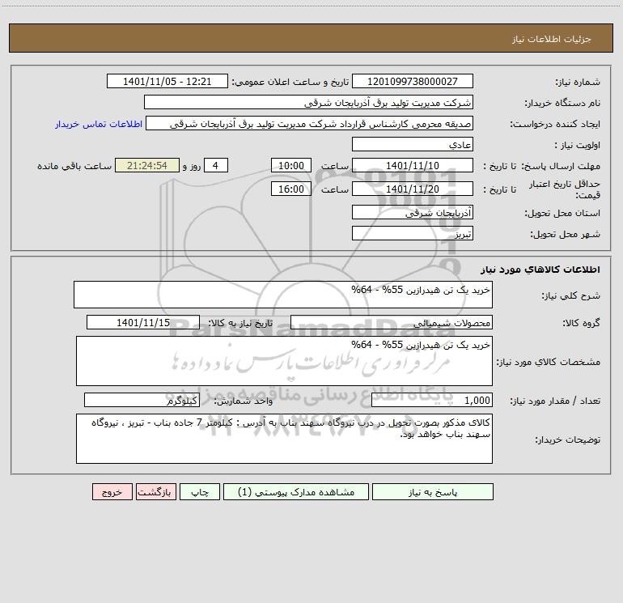Click the delivery city field تبریز
Viewport: 623px width, 603px height.
coord(413,233)
